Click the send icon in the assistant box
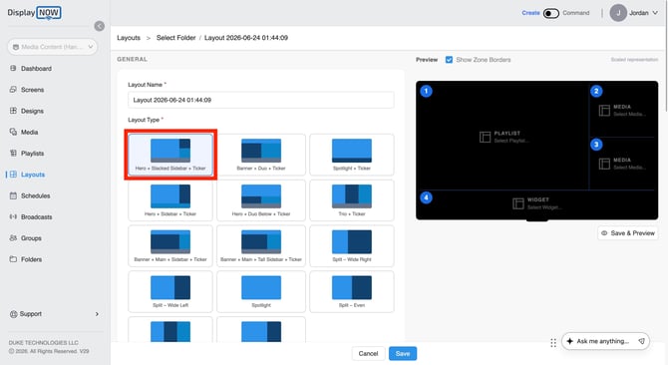 [641, 341]
